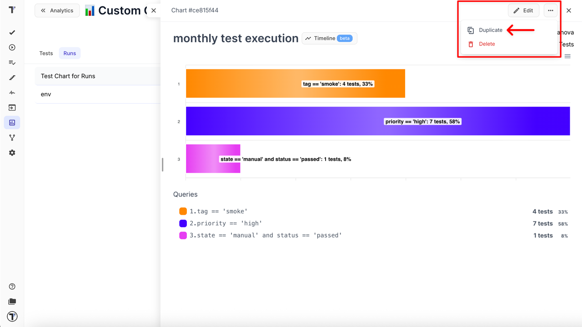Open the Branches sidebar icon
Image resolution: width=582 pixels, height=327 pixels.
point(12,138)
